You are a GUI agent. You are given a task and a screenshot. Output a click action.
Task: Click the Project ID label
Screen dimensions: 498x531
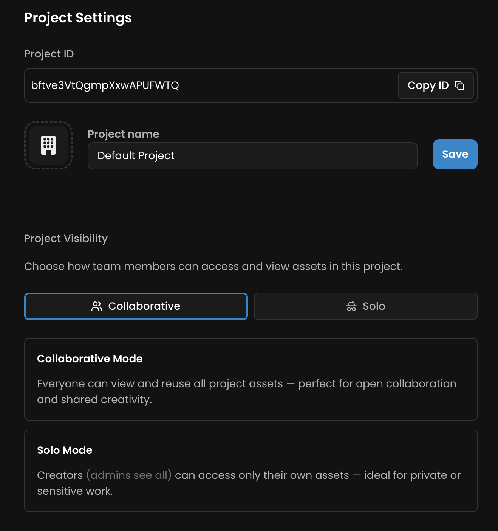[x=49, y=54]
